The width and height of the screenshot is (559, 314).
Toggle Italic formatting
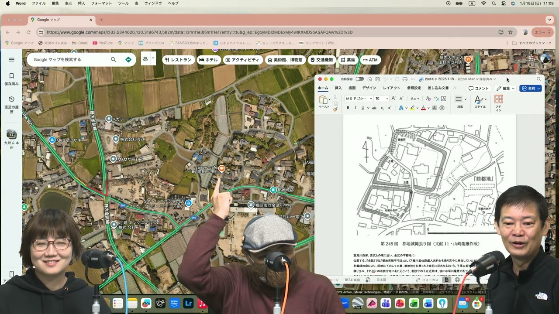(355, 108)
